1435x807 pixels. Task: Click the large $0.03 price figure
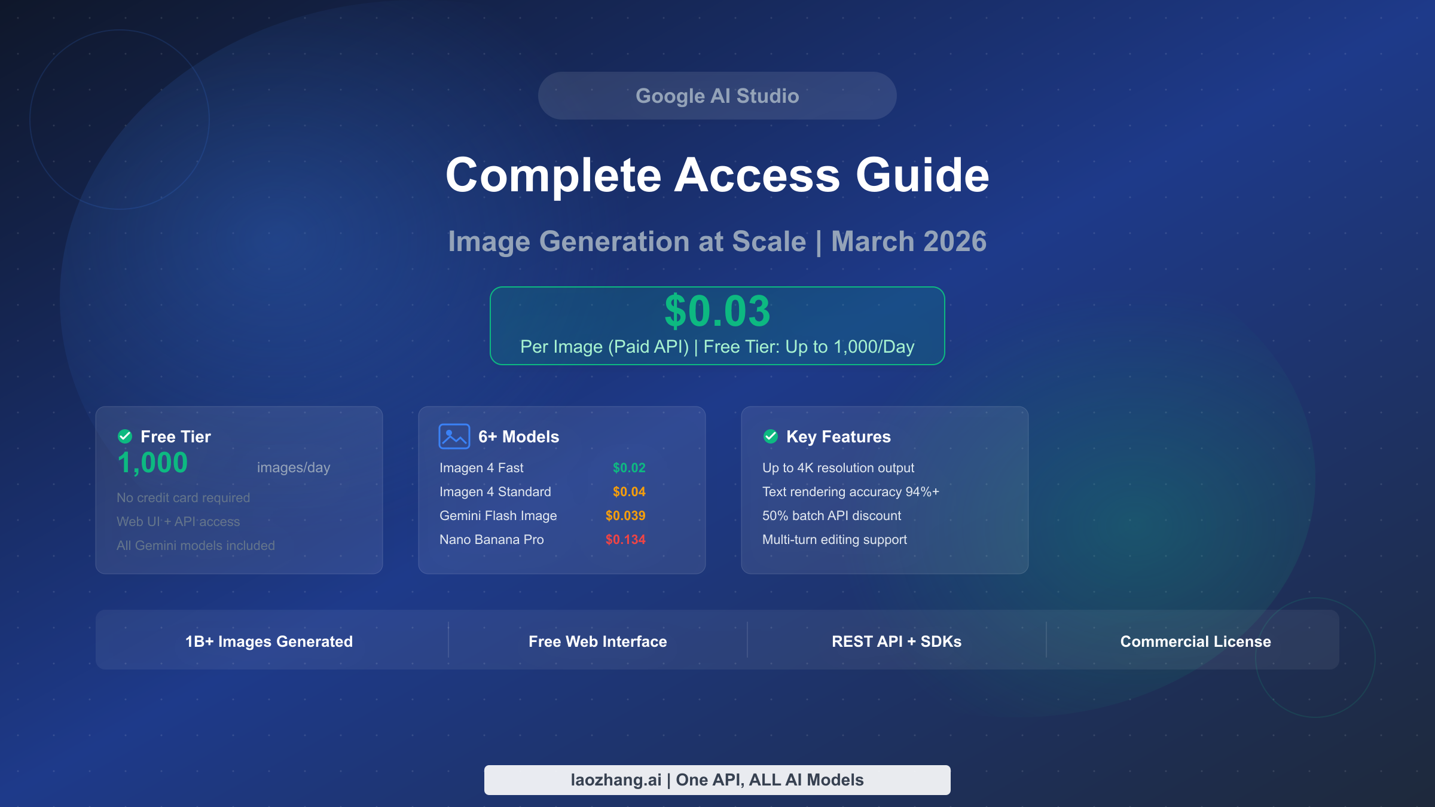pos(717,311)
